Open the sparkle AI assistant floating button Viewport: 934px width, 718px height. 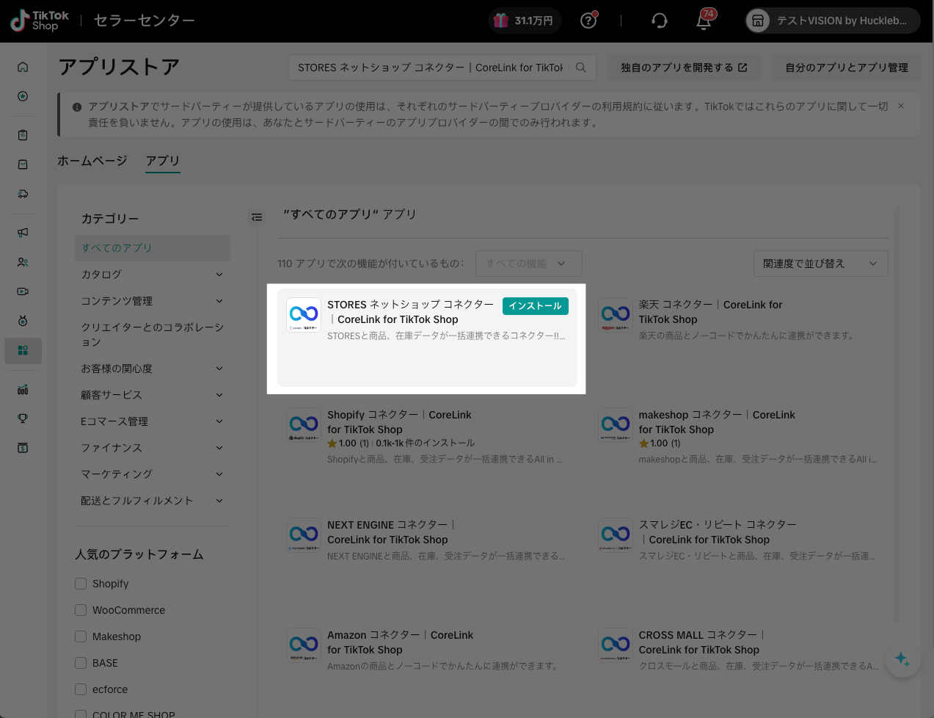click(903, 659)
